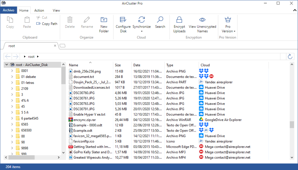Click Yandex icon on faviconftp.ico row
The width and height of the screenshot is (298, 170).
tap(201, 141)
